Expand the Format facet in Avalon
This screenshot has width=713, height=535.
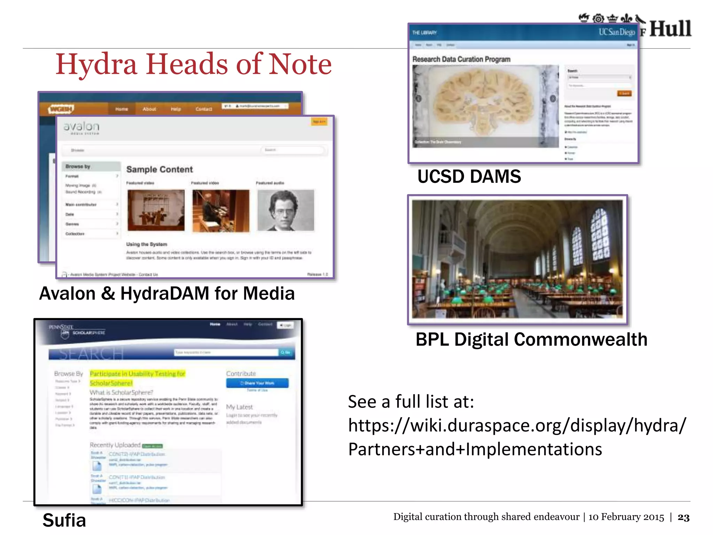coord(92,176)
